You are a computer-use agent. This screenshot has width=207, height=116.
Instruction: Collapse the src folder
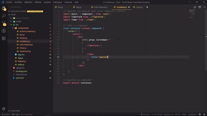pos(17,24)
